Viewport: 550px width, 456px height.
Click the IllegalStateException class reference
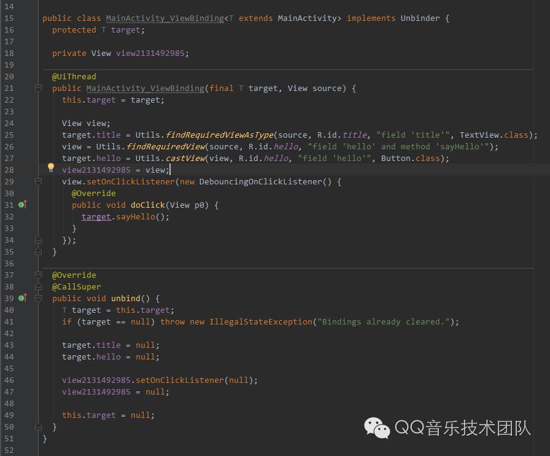pos(260,322)
